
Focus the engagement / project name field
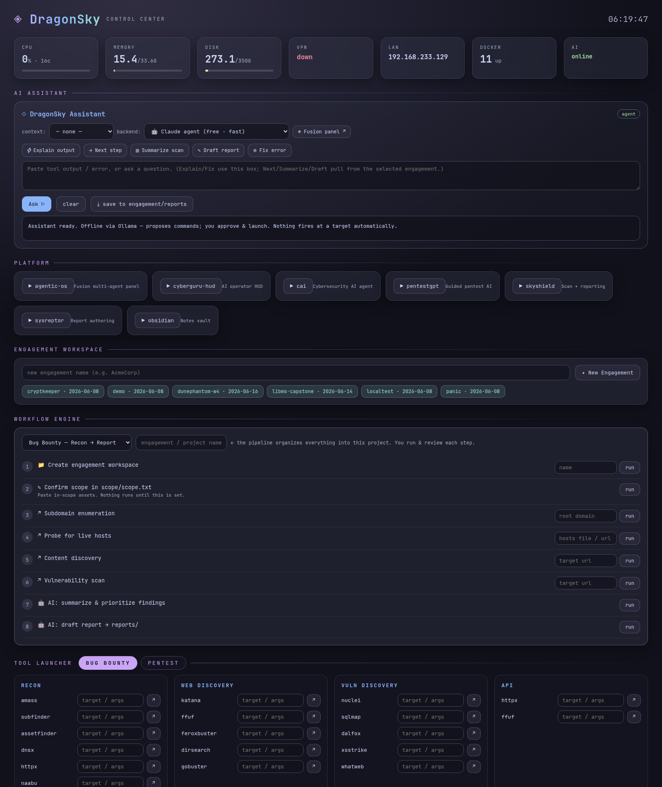pos(181,442)
